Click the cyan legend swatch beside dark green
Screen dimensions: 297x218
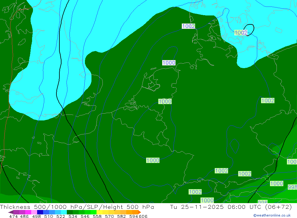64,212
